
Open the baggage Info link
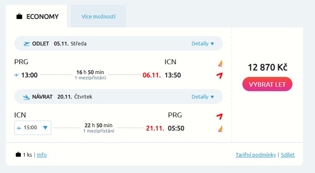(42, 155)
